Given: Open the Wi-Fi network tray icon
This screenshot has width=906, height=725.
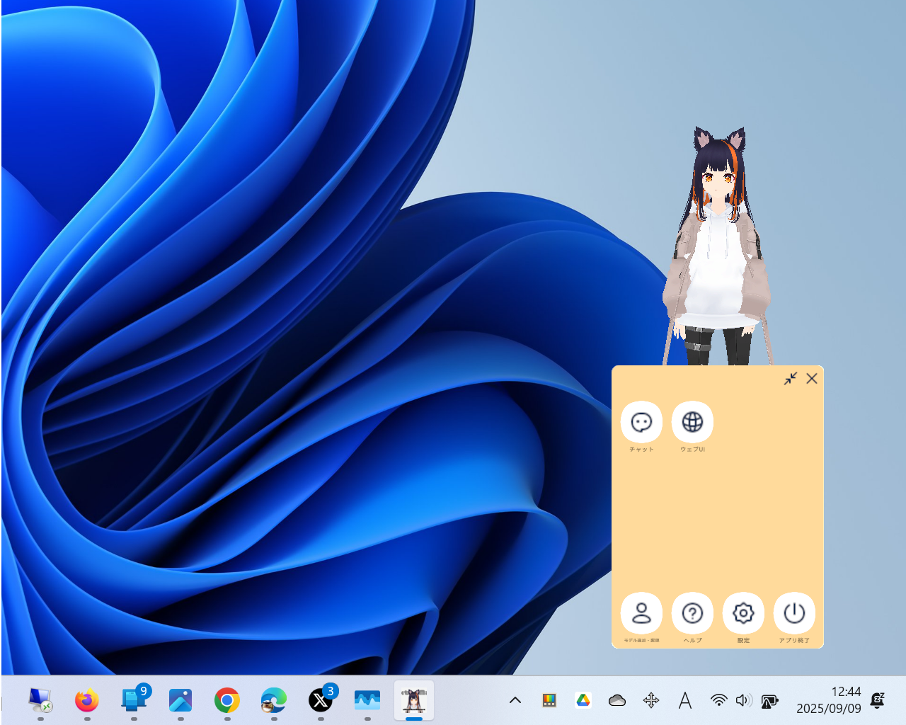Looking at the screenshot, I should pyautogui.click(x=719, y=700).
